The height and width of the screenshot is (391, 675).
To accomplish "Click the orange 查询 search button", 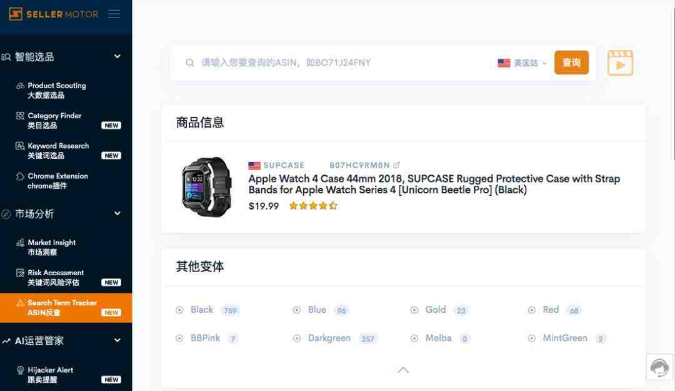I will (571, 63).
